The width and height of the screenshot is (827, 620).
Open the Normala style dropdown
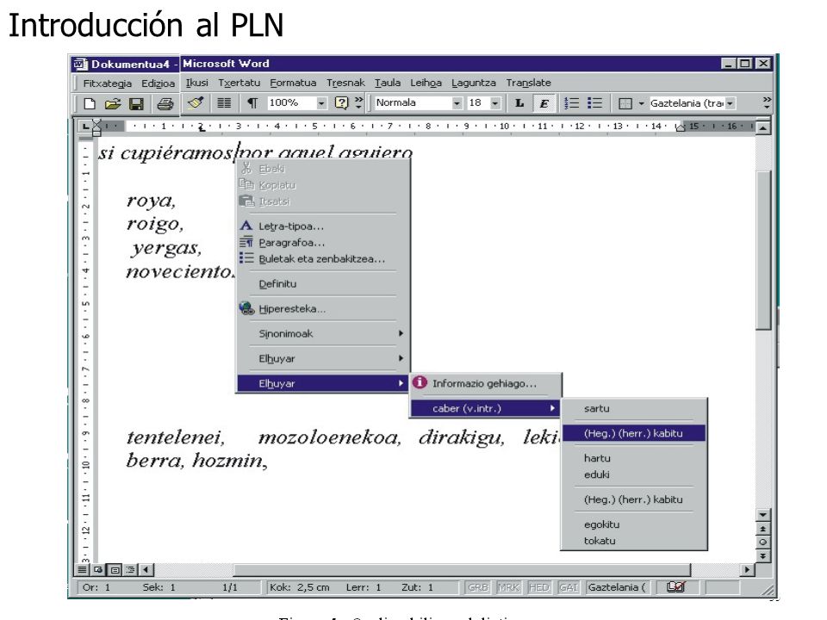click(x=457, y=103)
